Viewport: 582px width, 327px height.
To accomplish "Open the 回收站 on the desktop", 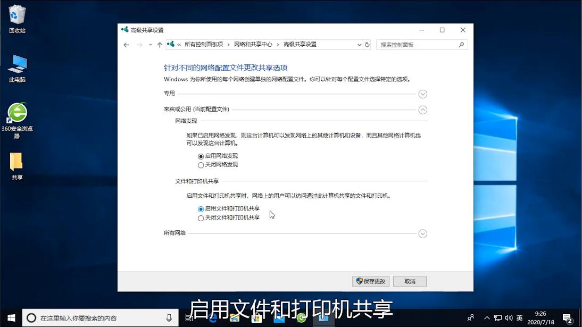I will 18,13.
